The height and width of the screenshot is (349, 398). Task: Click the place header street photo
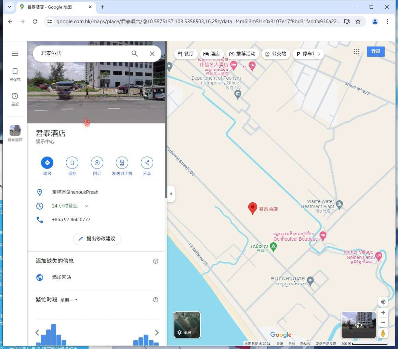[96, 82]
